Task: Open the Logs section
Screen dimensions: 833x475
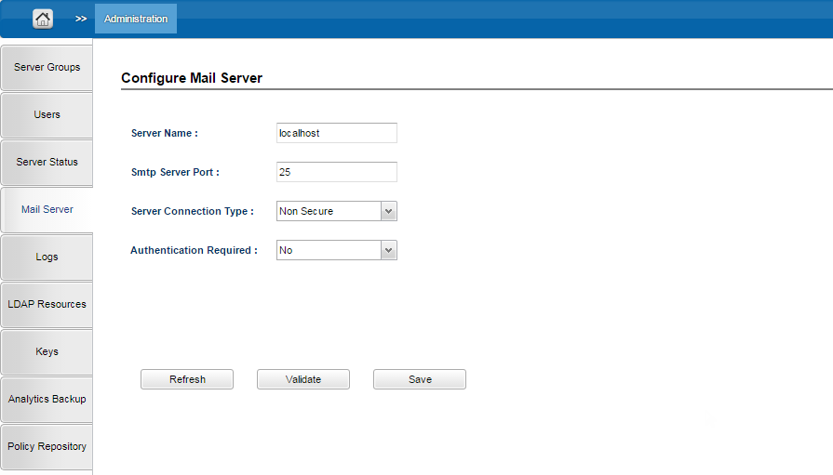Action: pyautogui.click(x=47, y=257)
